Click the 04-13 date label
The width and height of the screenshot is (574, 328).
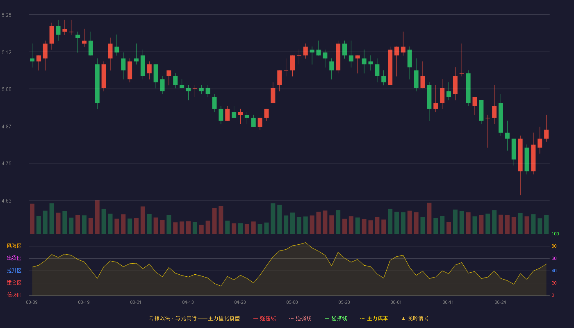point(188,302)
